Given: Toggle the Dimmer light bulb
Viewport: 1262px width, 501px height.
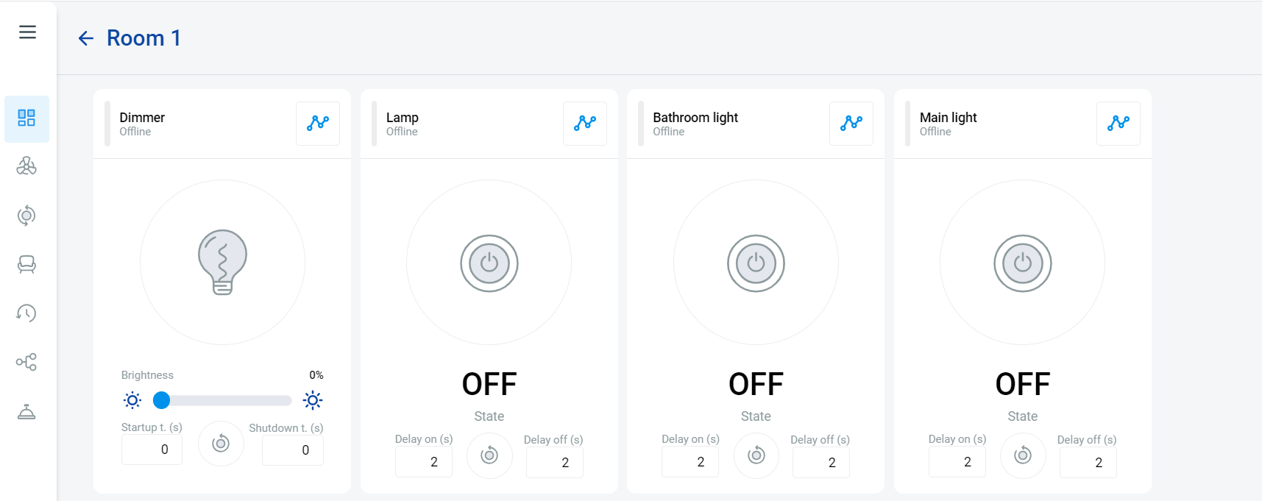Looking at the screenshot, I should coord(222,262).
